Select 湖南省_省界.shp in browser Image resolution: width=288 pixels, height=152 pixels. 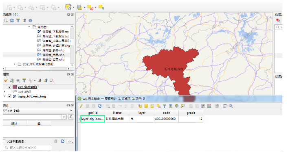[53, 60]
